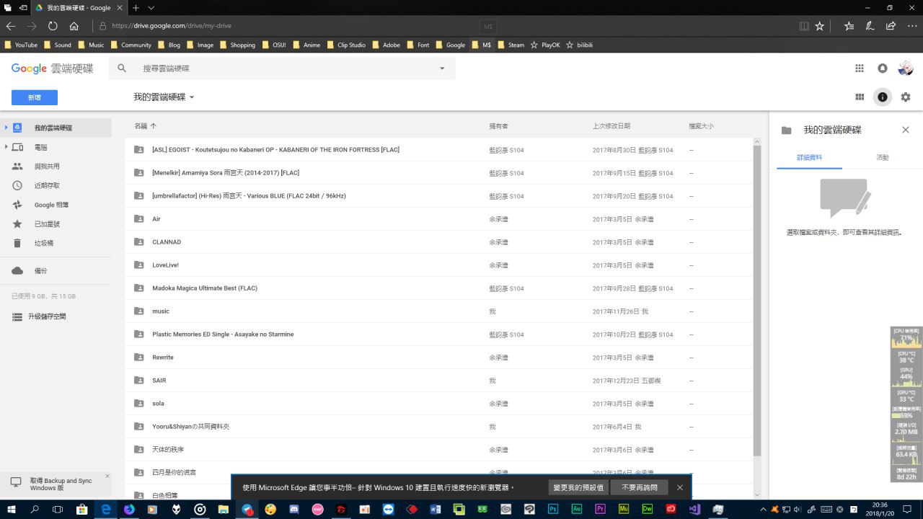Screen dimensions: 923x519
Task: Select the Details tab
Action: tap(809, 157)
